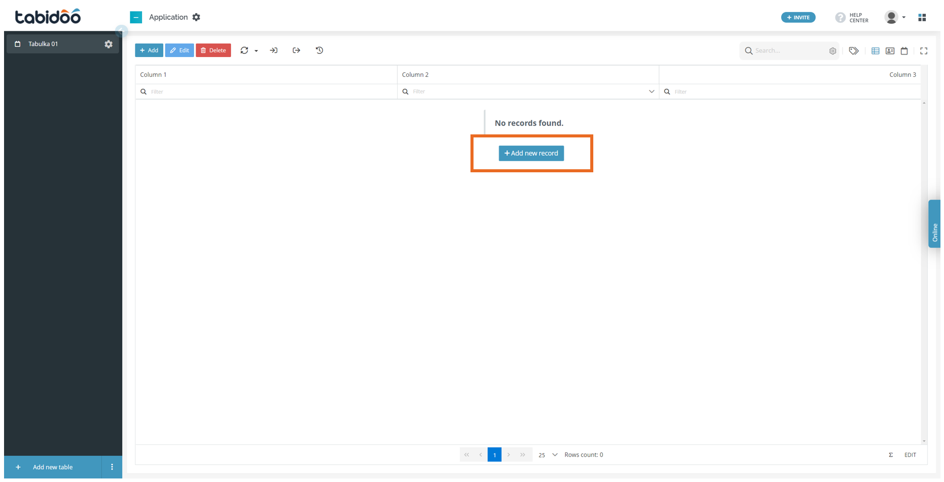Open Application settings gear

(x=196, y=17)
